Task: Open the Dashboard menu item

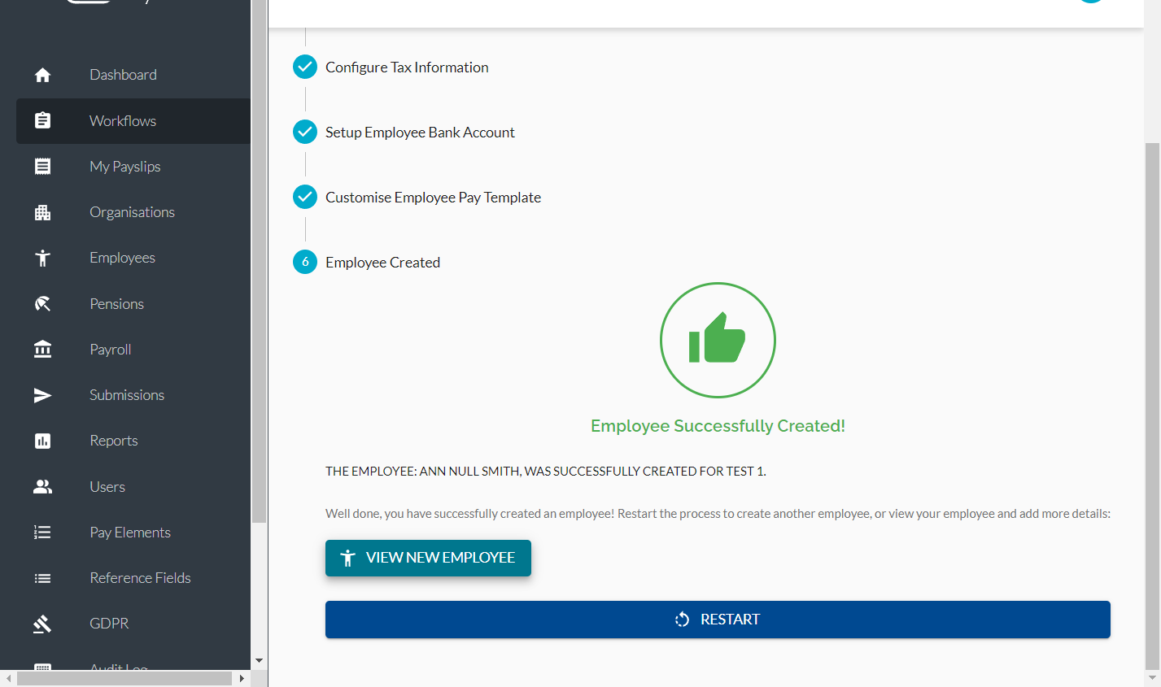Action: click(x=133, y=75)
